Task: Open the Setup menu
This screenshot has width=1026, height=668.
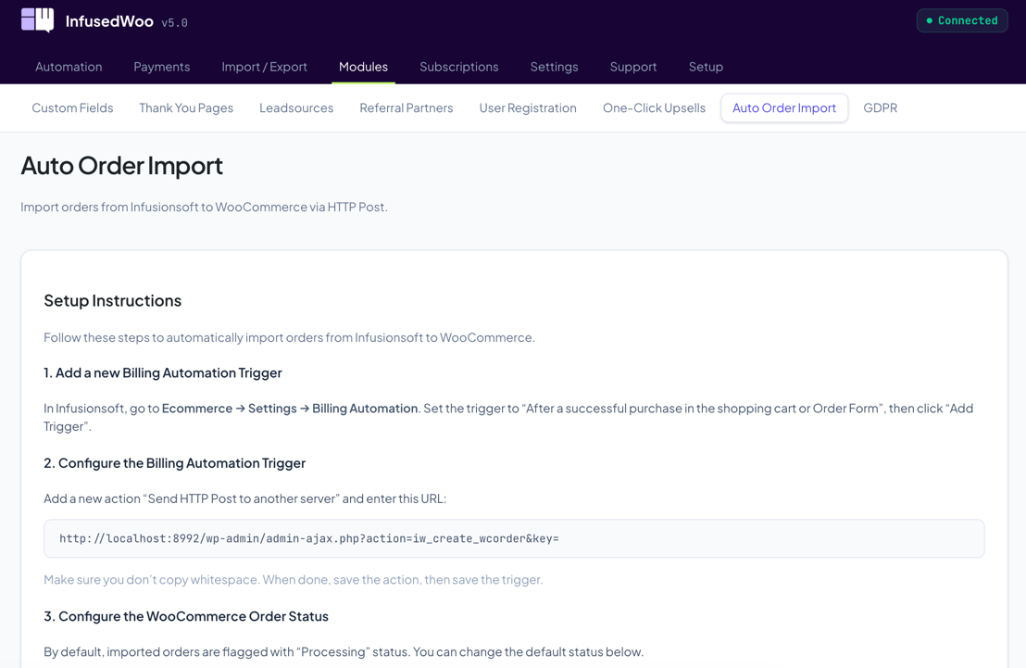Action: pyautogui.click(x=706, y=66)
